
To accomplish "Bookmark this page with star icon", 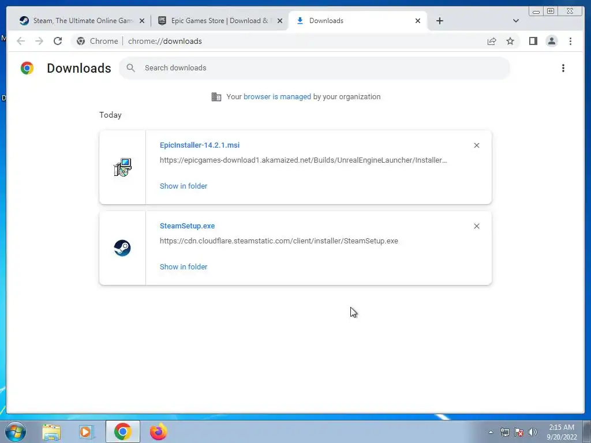I will point(510,41).
